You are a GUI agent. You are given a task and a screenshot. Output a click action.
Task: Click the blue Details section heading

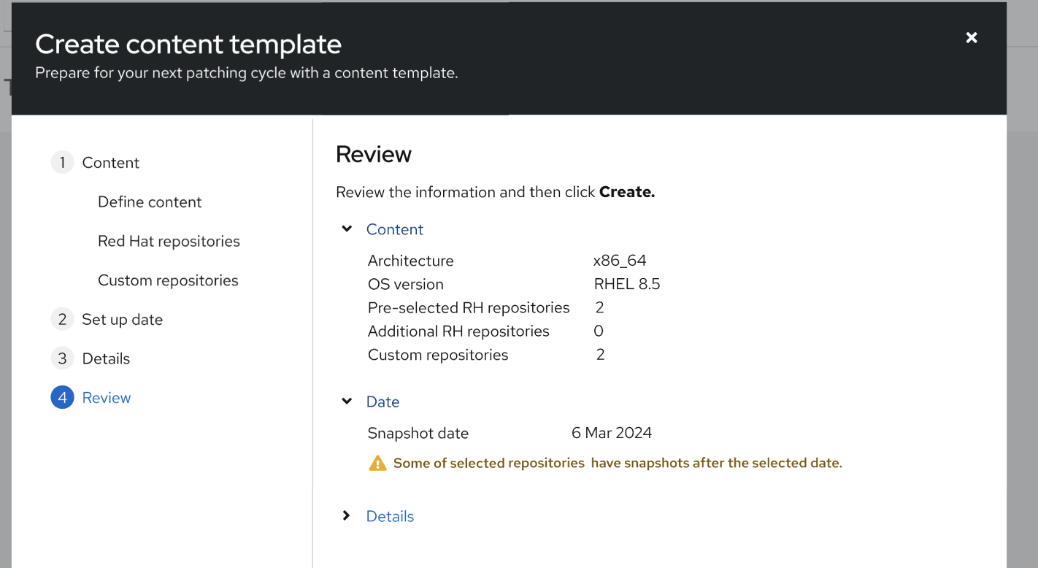pos(390,516)
